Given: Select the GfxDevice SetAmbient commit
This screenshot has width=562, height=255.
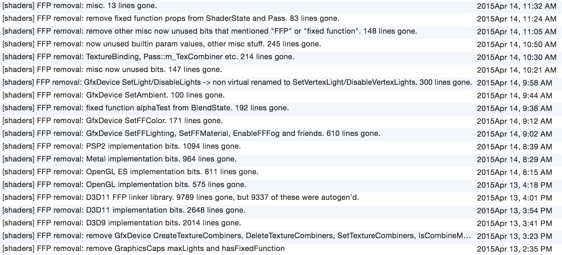Looking at the screenshot, I should [281, 95].
